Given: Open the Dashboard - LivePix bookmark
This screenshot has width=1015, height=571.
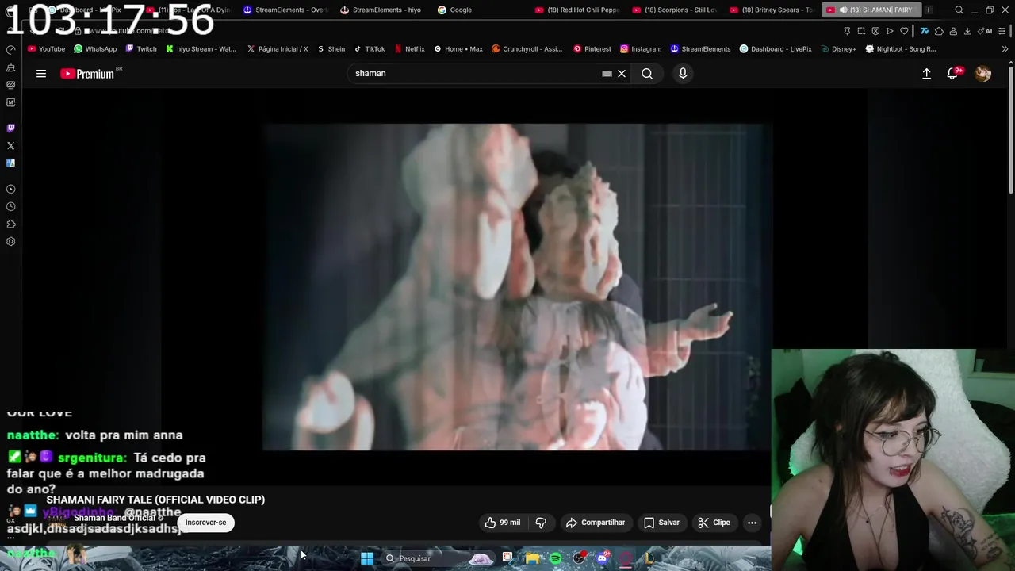Looking at the screenshot, I should point(776,49).
